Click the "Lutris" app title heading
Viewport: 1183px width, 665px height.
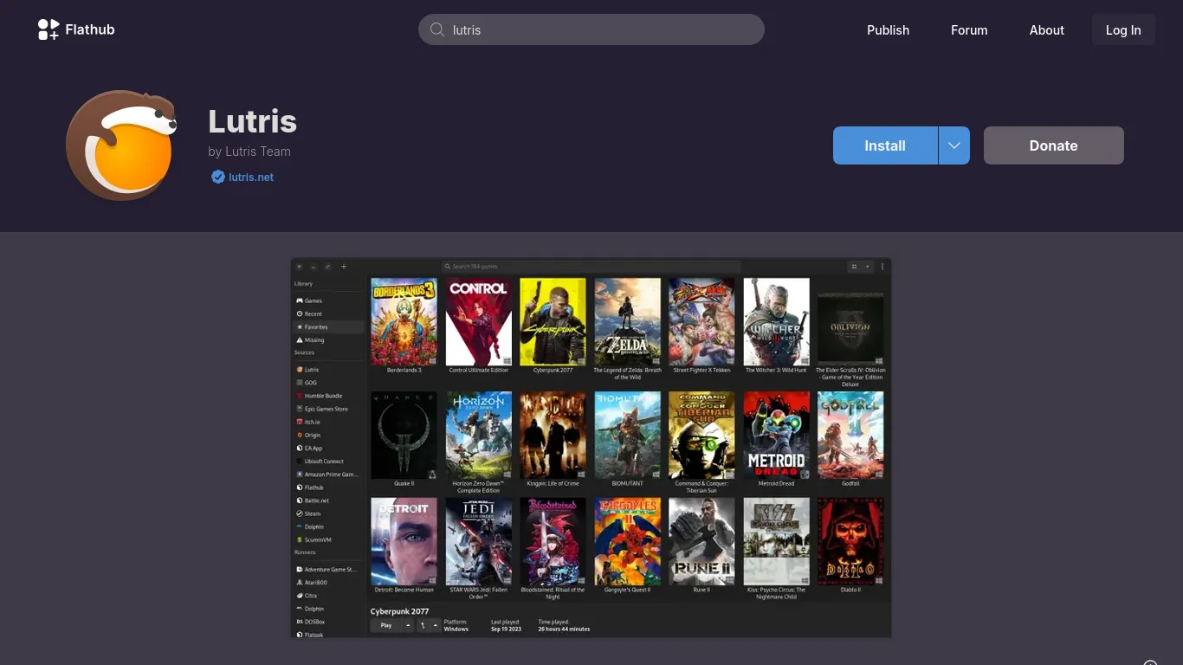tap(253, 121)
